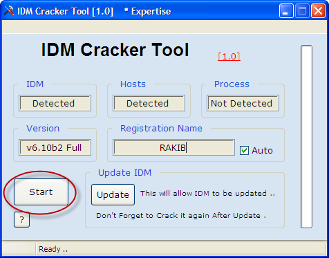The height and width of the screenshot is (258, 329).
Task: Click the 'Process' group label
Action: point(232,84)
